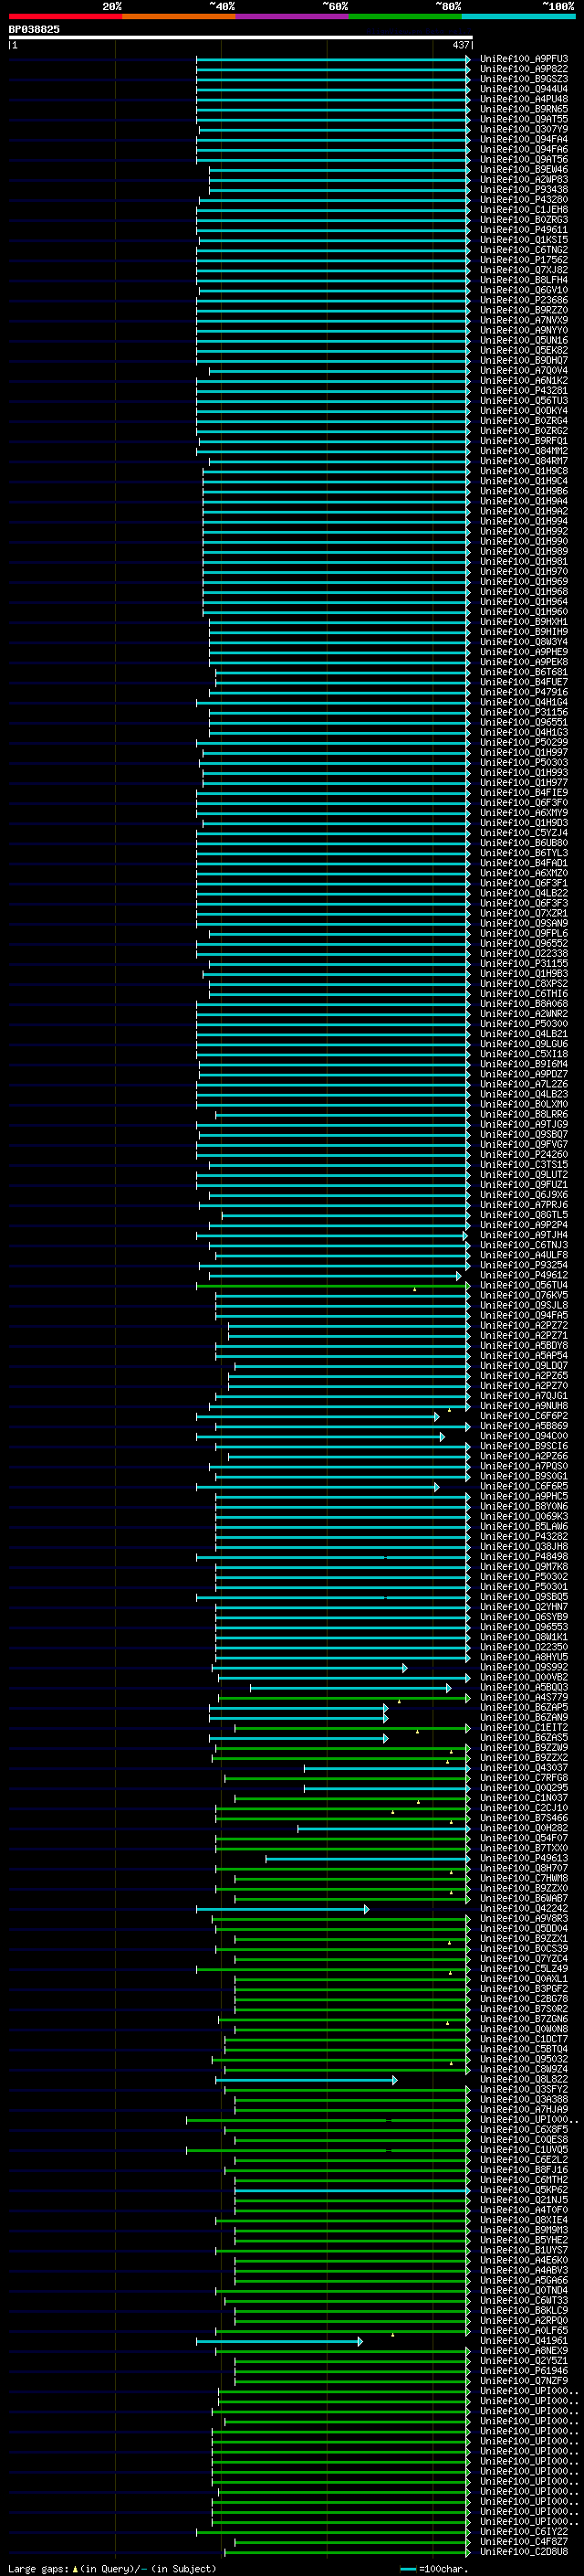
Task: Select the UniRef100_B9DHQ7 entry
Action: (524, 361)
